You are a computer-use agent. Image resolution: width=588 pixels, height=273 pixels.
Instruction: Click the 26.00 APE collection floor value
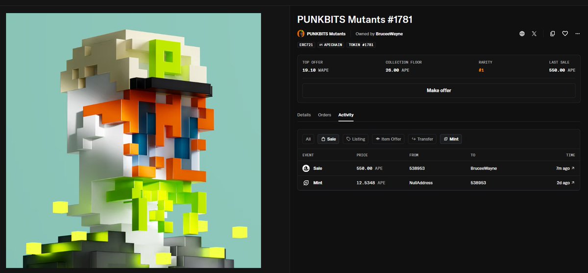pyautogui.click(x=397, y=70)
